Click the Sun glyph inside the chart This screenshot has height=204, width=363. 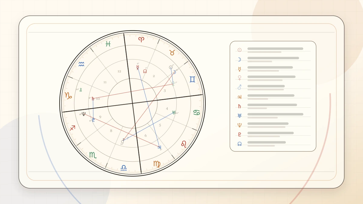point(171,67)
